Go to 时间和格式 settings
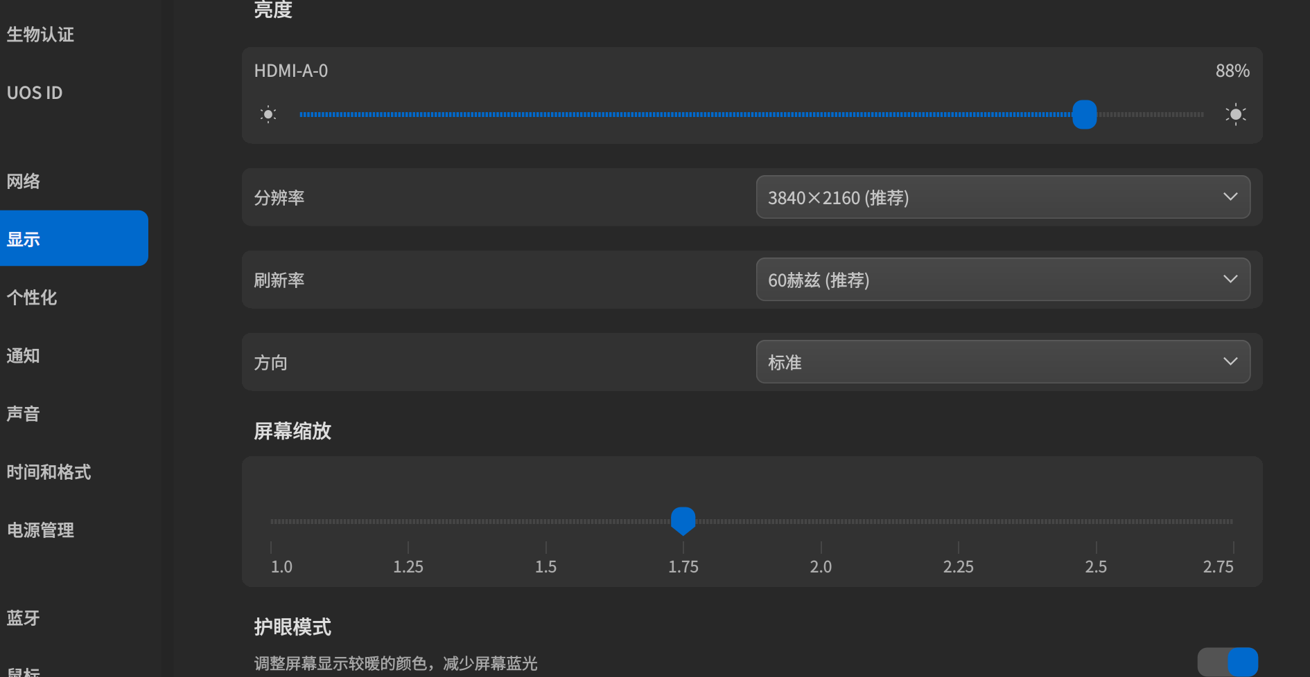The image size is (1310, 677). [x=49, y=472]
